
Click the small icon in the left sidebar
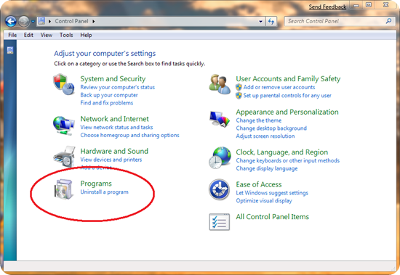coord(10,50)
